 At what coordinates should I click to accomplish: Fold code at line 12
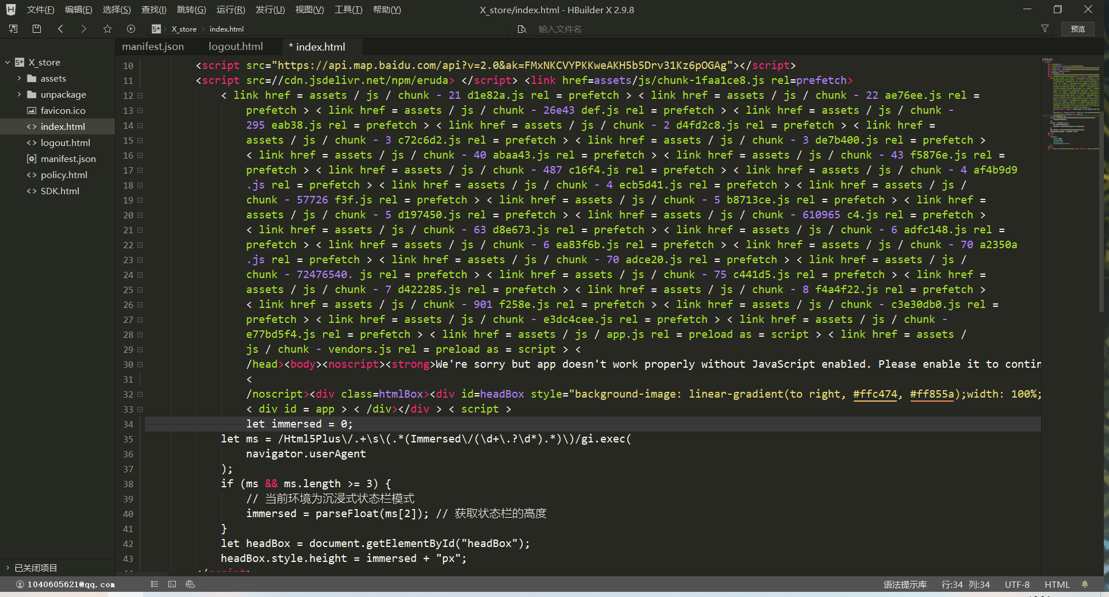140,95
